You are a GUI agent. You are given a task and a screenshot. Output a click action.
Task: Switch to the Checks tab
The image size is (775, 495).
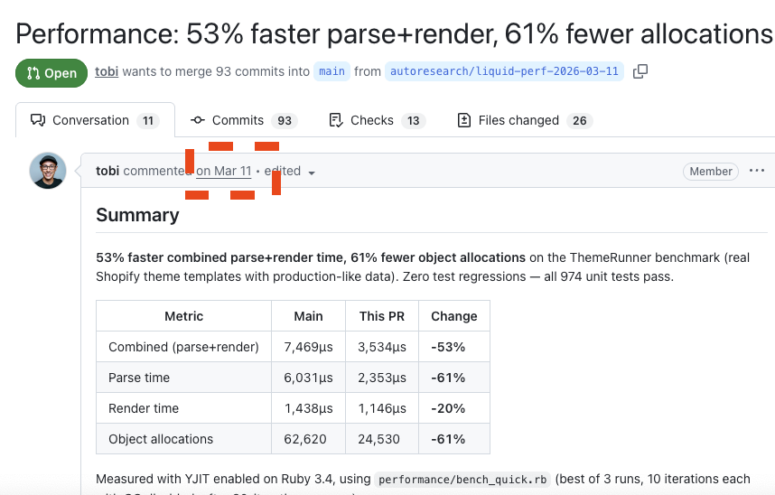[x=378, y=120]
